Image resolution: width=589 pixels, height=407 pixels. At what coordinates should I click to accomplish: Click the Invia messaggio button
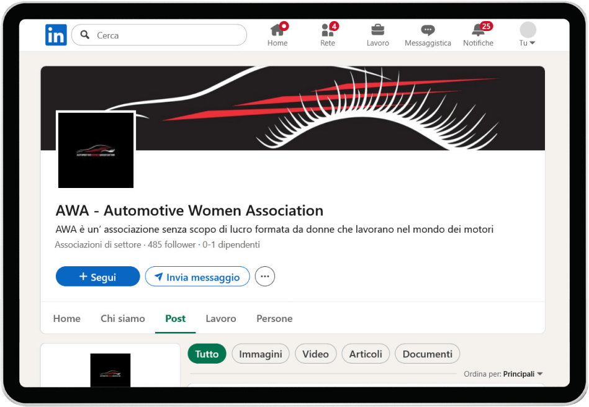[197, 277]
